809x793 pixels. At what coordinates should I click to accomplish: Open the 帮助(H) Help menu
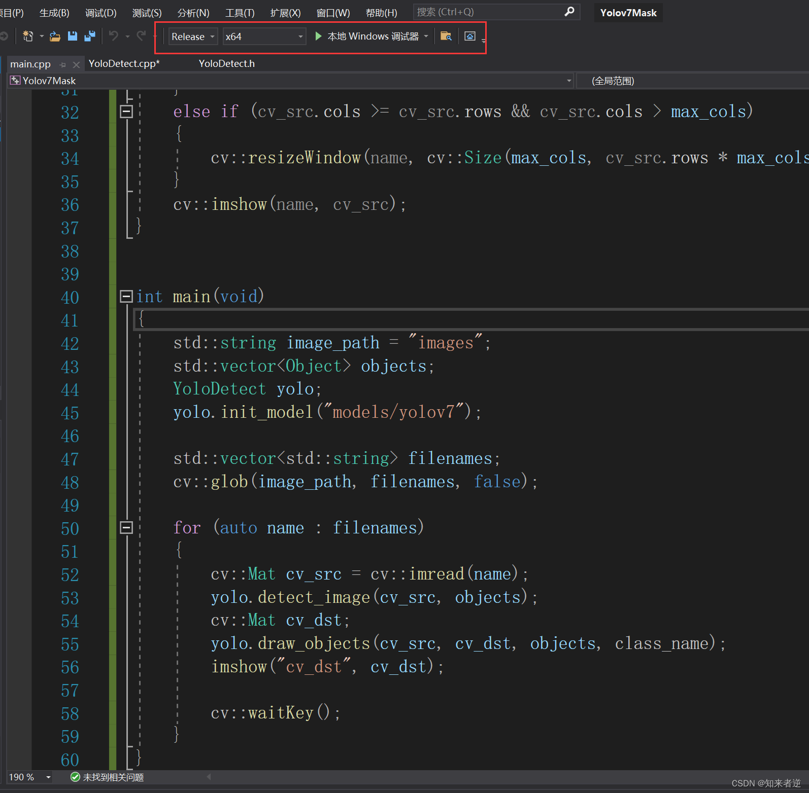(381, 13)
